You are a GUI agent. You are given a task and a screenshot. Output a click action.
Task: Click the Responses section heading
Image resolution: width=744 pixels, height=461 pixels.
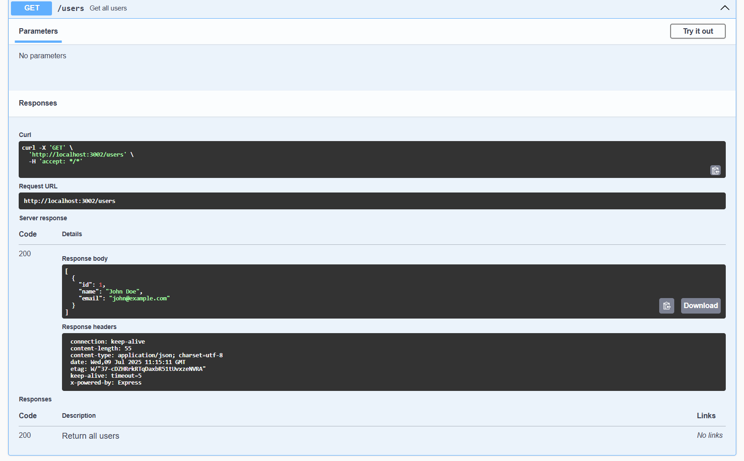click(x=38, y=103)
